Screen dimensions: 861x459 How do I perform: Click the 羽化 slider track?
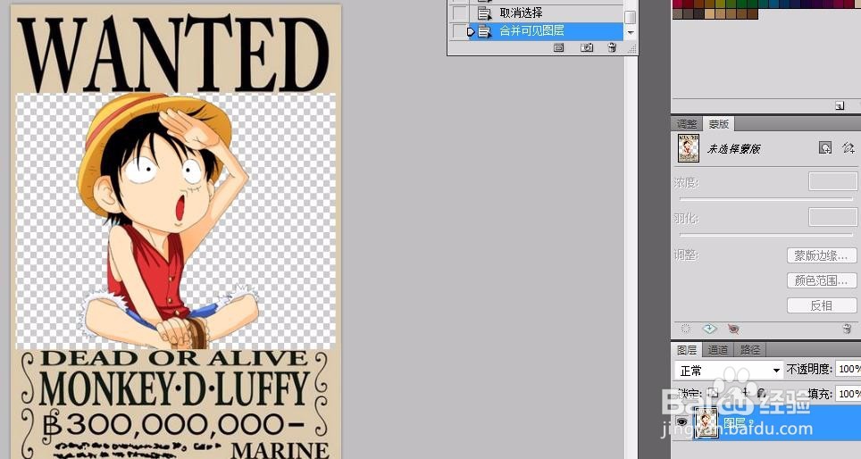[766, 235]
